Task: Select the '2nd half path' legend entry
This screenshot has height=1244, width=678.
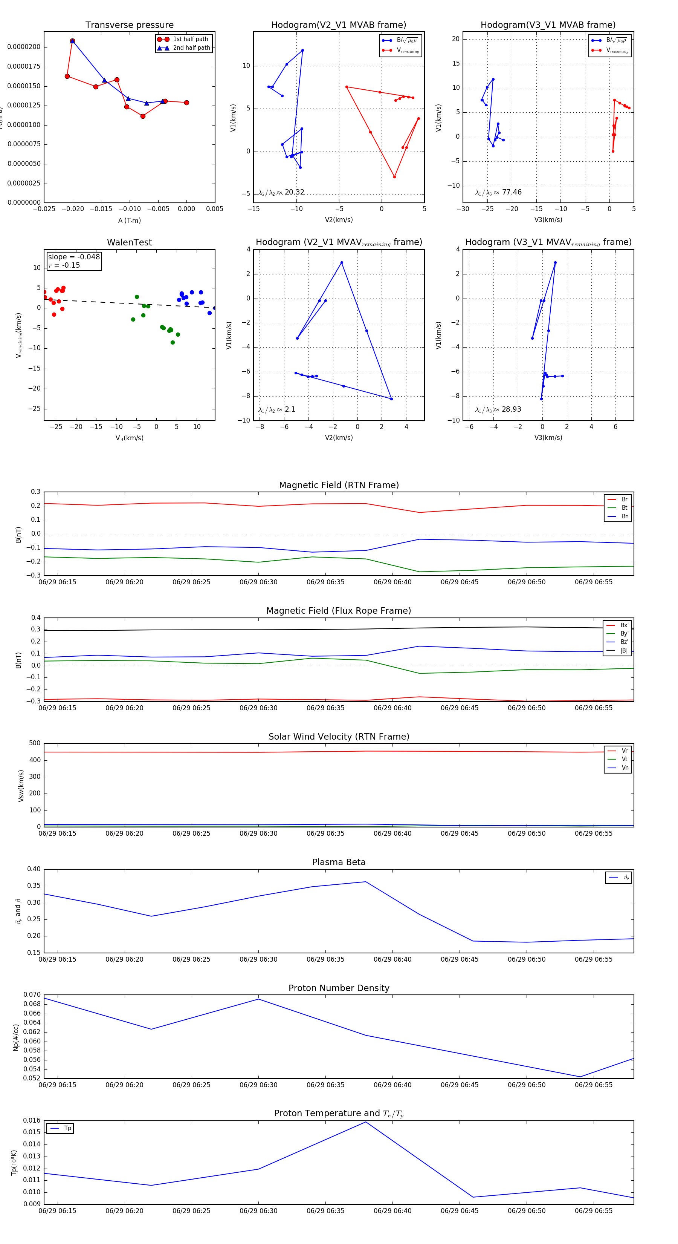Action: click(x=184, y=48)
